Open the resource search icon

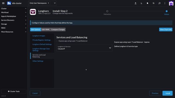coord(159,3)
